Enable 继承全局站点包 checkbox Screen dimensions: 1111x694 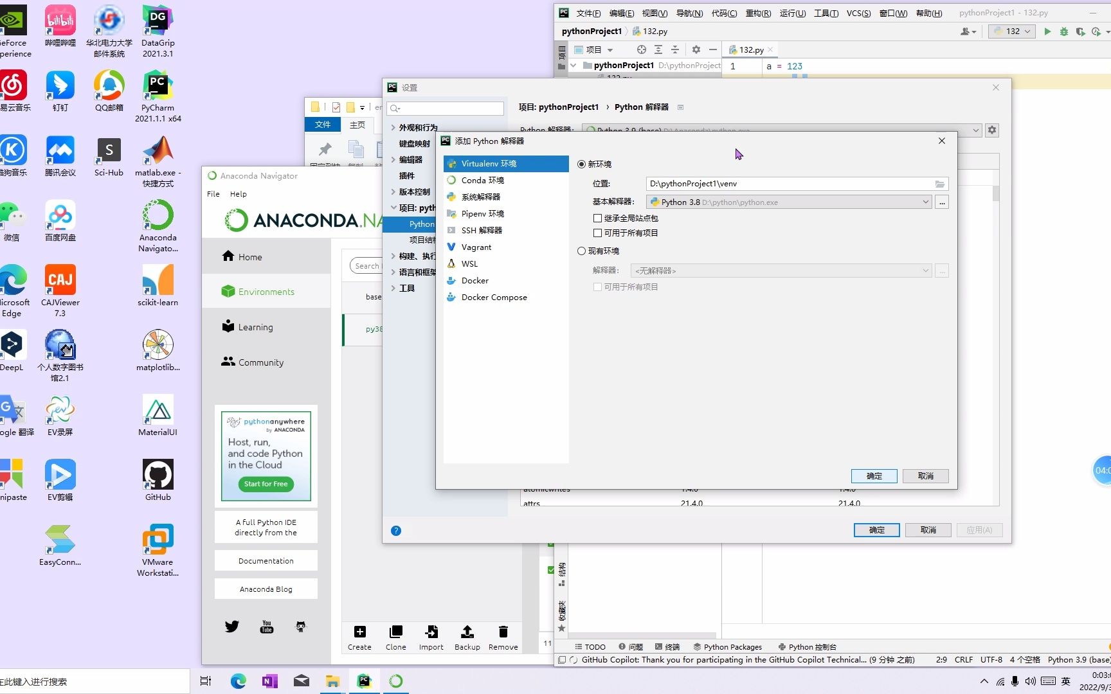coord(597,218)
